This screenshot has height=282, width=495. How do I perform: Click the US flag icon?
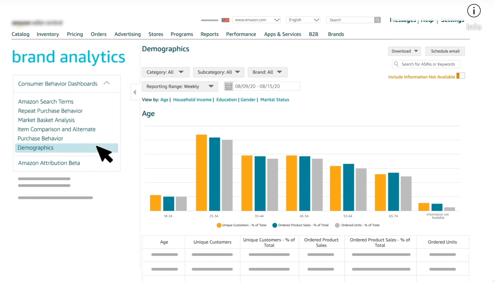[x=225, y=20]
